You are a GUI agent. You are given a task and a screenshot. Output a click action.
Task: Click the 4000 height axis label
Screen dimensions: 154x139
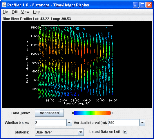36,80
